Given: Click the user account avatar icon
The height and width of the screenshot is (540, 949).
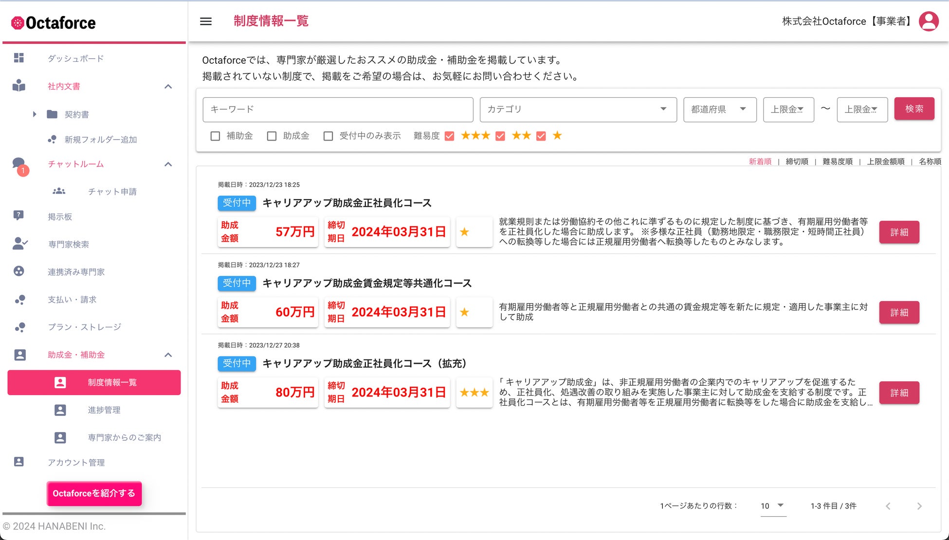Looking at the screenshot, I should pyautogui.click(x=929, y=21).
